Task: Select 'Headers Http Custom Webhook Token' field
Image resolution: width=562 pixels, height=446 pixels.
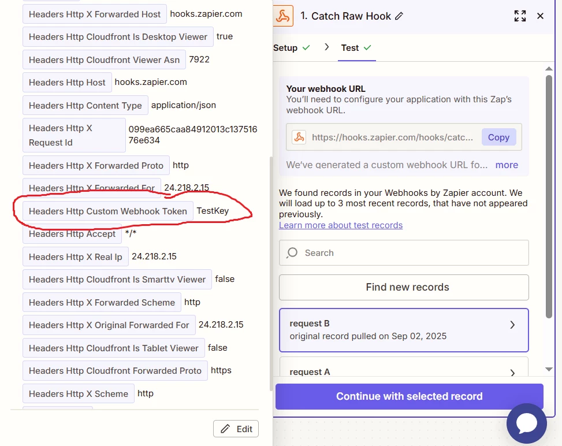Action: click(x=108, y=211)
